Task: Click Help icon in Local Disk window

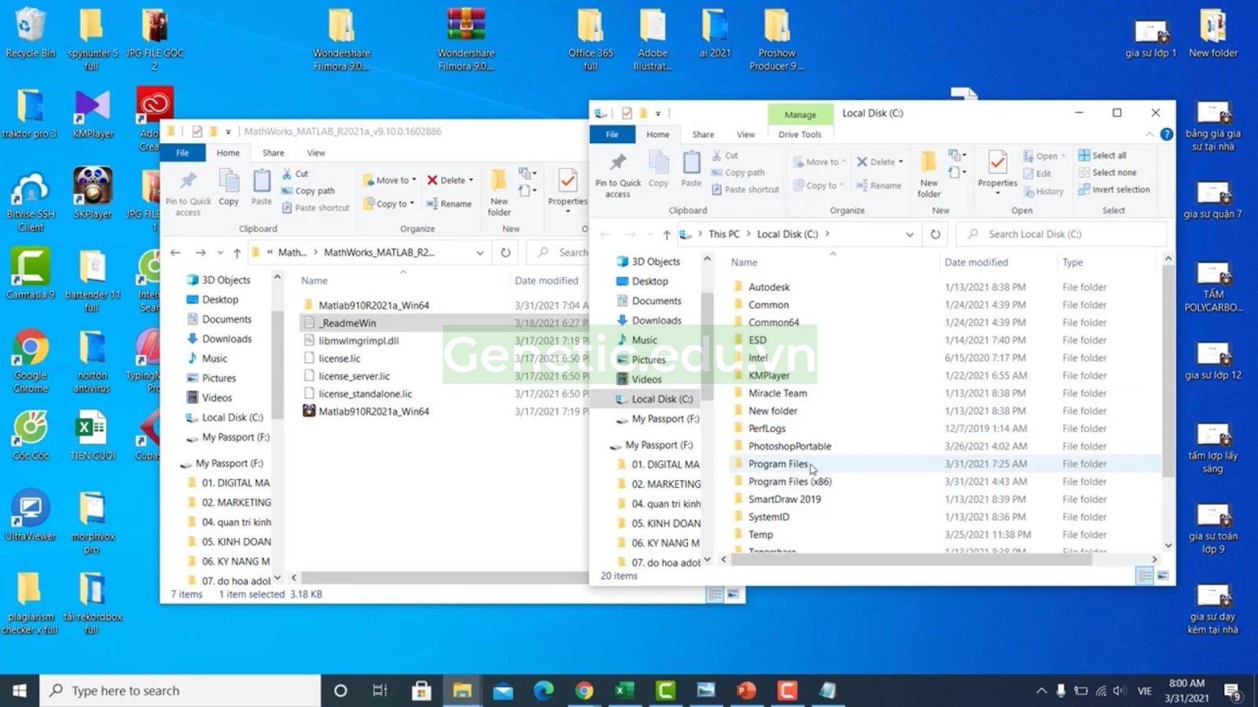Action: [1167, 134]
